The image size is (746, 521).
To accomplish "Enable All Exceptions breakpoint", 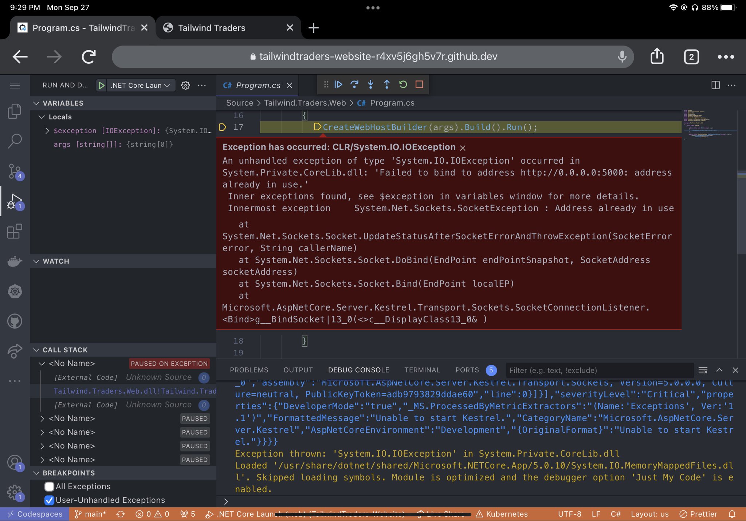I will pos(49,486).
